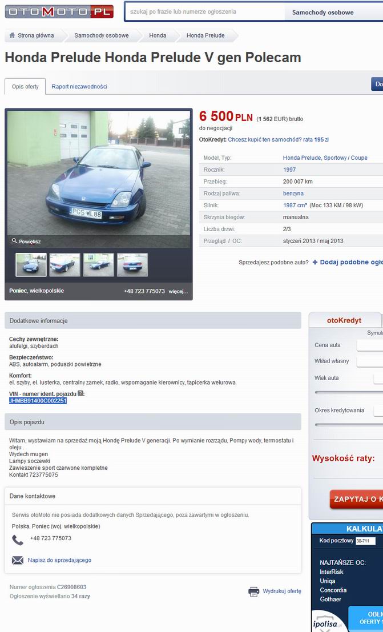Click the Kod pocztowy input field
The image size is (383, 632).
click(x=365, y=541)
